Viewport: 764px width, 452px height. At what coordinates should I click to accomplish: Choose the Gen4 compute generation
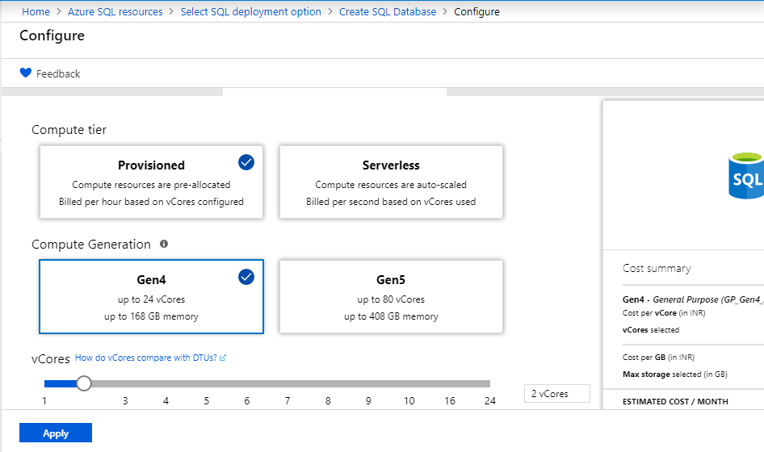coord(152,297)
